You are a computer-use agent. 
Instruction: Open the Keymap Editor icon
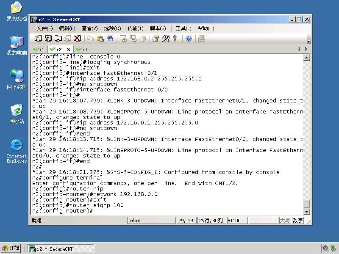click(x=166, y=39)
